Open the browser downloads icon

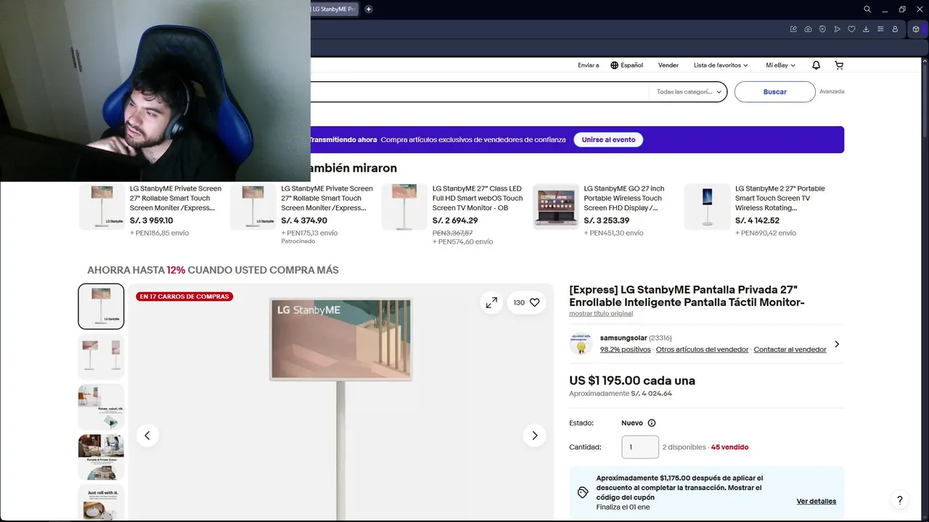point(866,29)
